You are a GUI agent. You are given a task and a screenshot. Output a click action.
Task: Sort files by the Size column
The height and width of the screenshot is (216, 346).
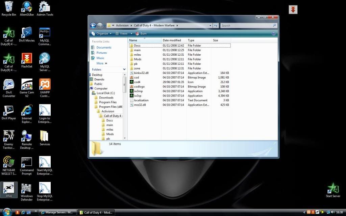[x=221, y=40]
